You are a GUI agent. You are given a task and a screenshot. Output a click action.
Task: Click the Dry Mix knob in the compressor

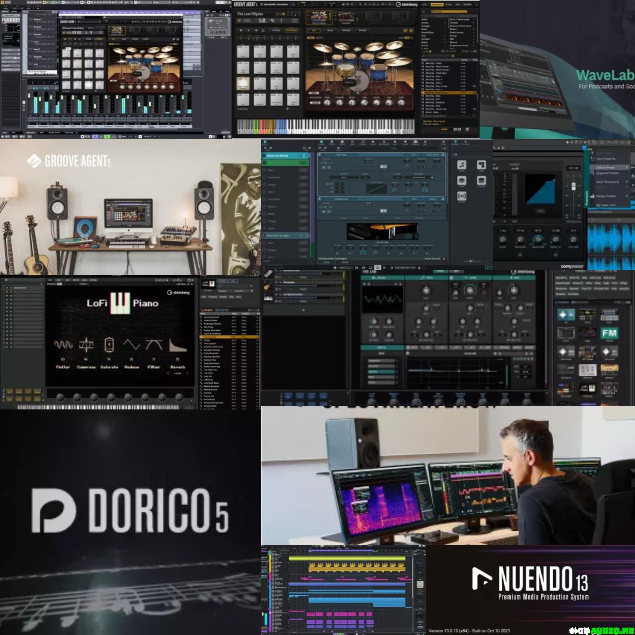573,239
